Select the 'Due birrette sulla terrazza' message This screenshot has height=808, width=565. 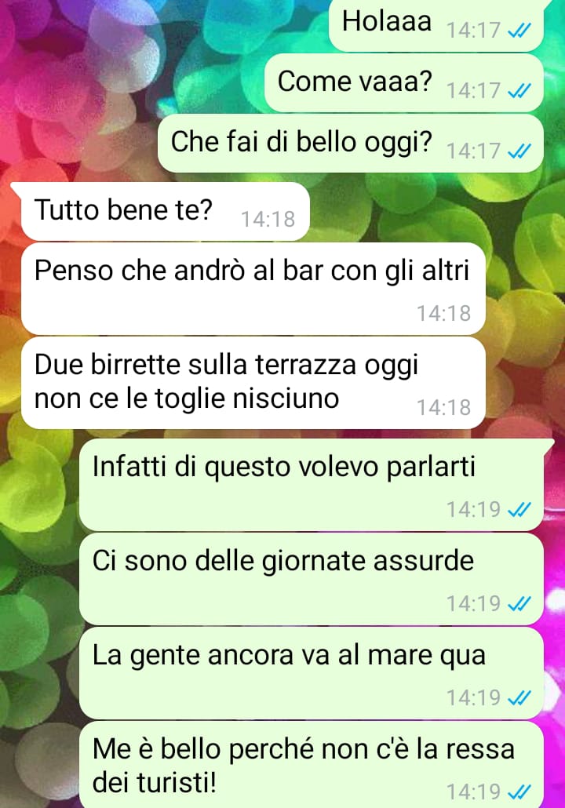click(x=253, y=383)
